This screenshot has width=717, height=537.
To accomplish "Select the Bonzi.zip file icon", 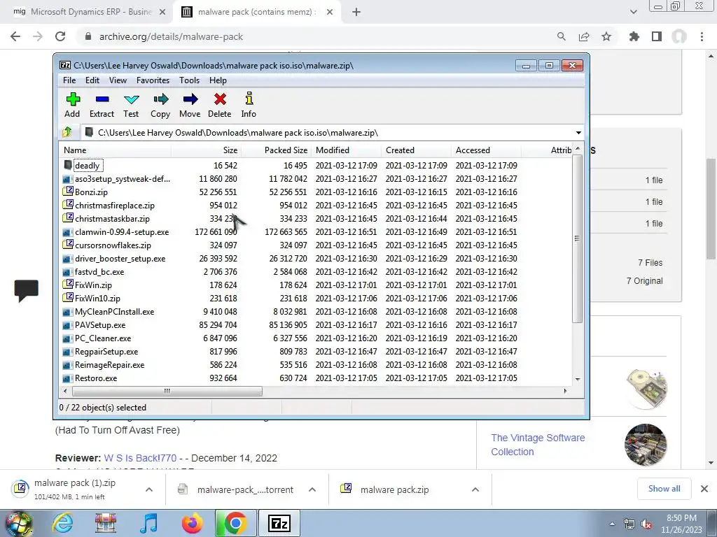I will [x=68, y=192].
